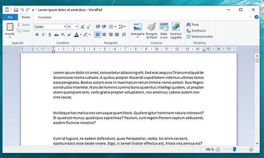Viewport: 264px width, 158px height.
Task: Click the Copia copy button
Action: (23, 30)
